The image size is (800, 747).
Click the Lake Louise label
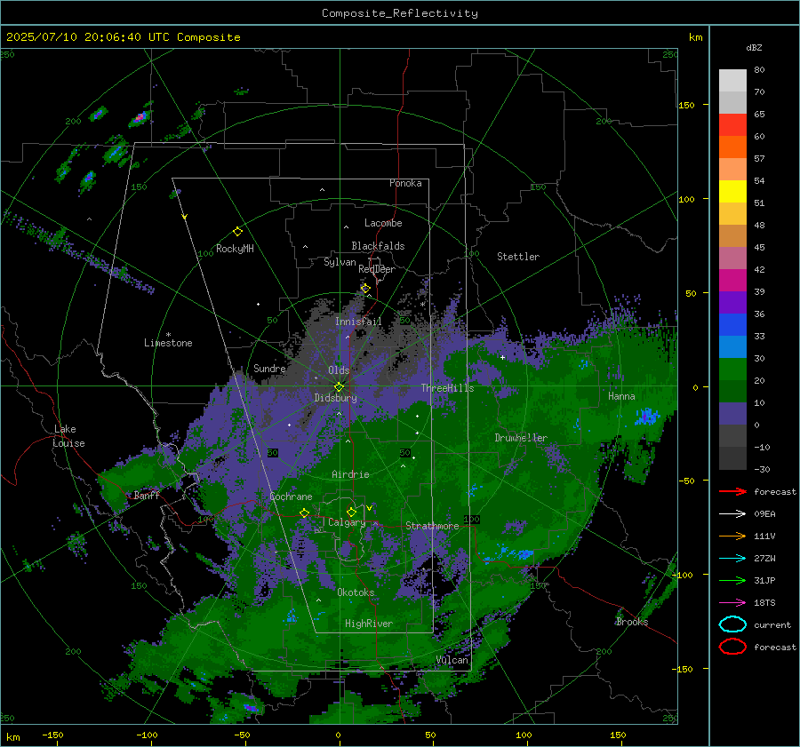68,436
